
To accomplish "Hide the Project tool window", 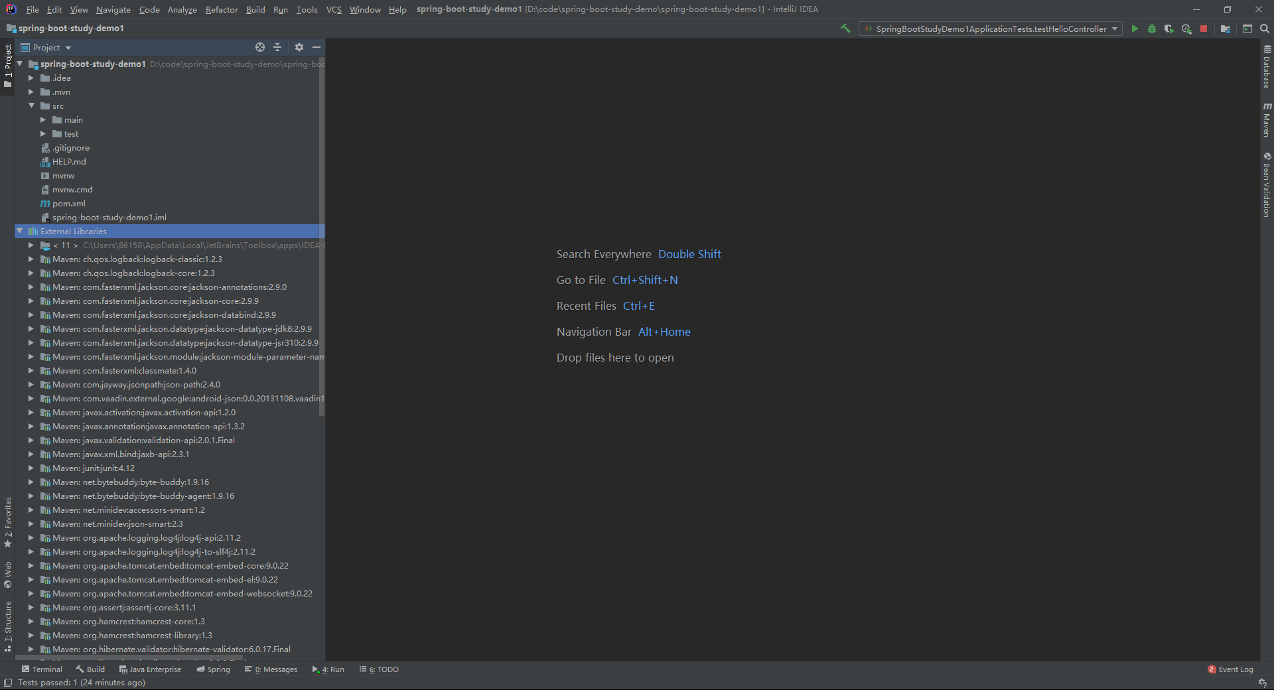I will (x=317, y=47).
